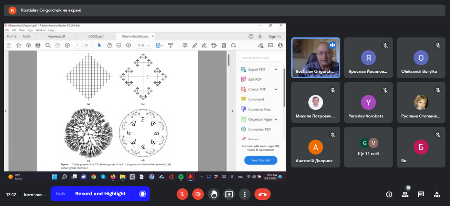Expand the Organize Pages chevron
This screenshot has height=206, width=450.
pos(276,119)
